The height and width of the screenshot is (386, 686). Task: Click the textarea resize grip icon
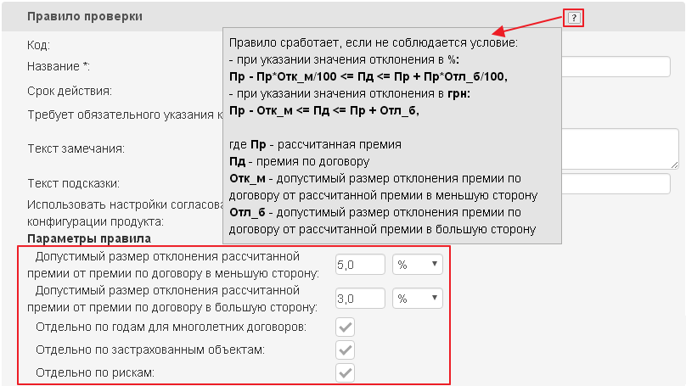tap(674, 165)
